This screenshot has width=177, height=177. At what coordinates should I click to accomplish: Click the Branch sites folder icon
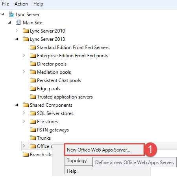point(26,155)
